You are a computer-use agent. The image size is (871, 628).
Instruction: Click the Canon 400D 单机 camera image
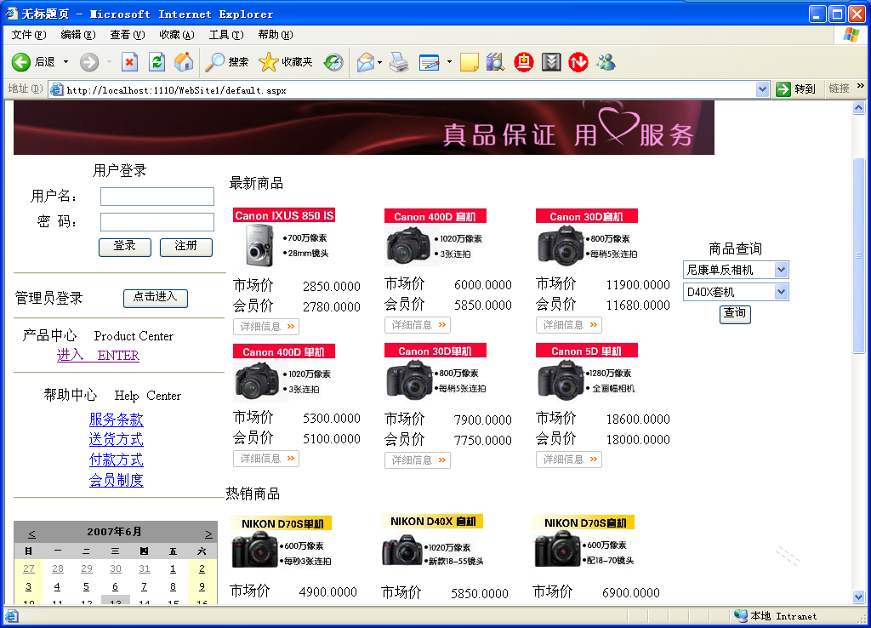[257, 380]
